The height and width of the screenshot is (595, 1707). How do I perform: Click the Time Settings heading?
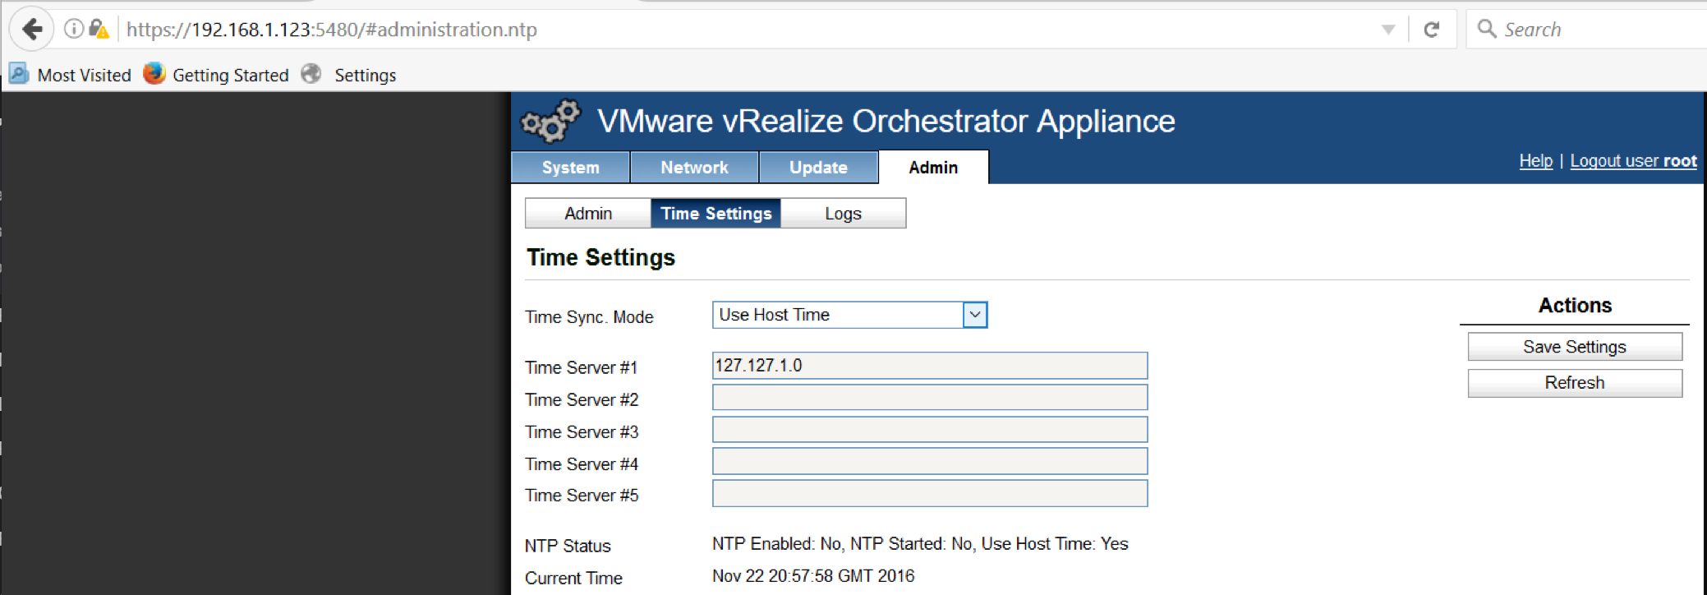[x=600, y=258]
